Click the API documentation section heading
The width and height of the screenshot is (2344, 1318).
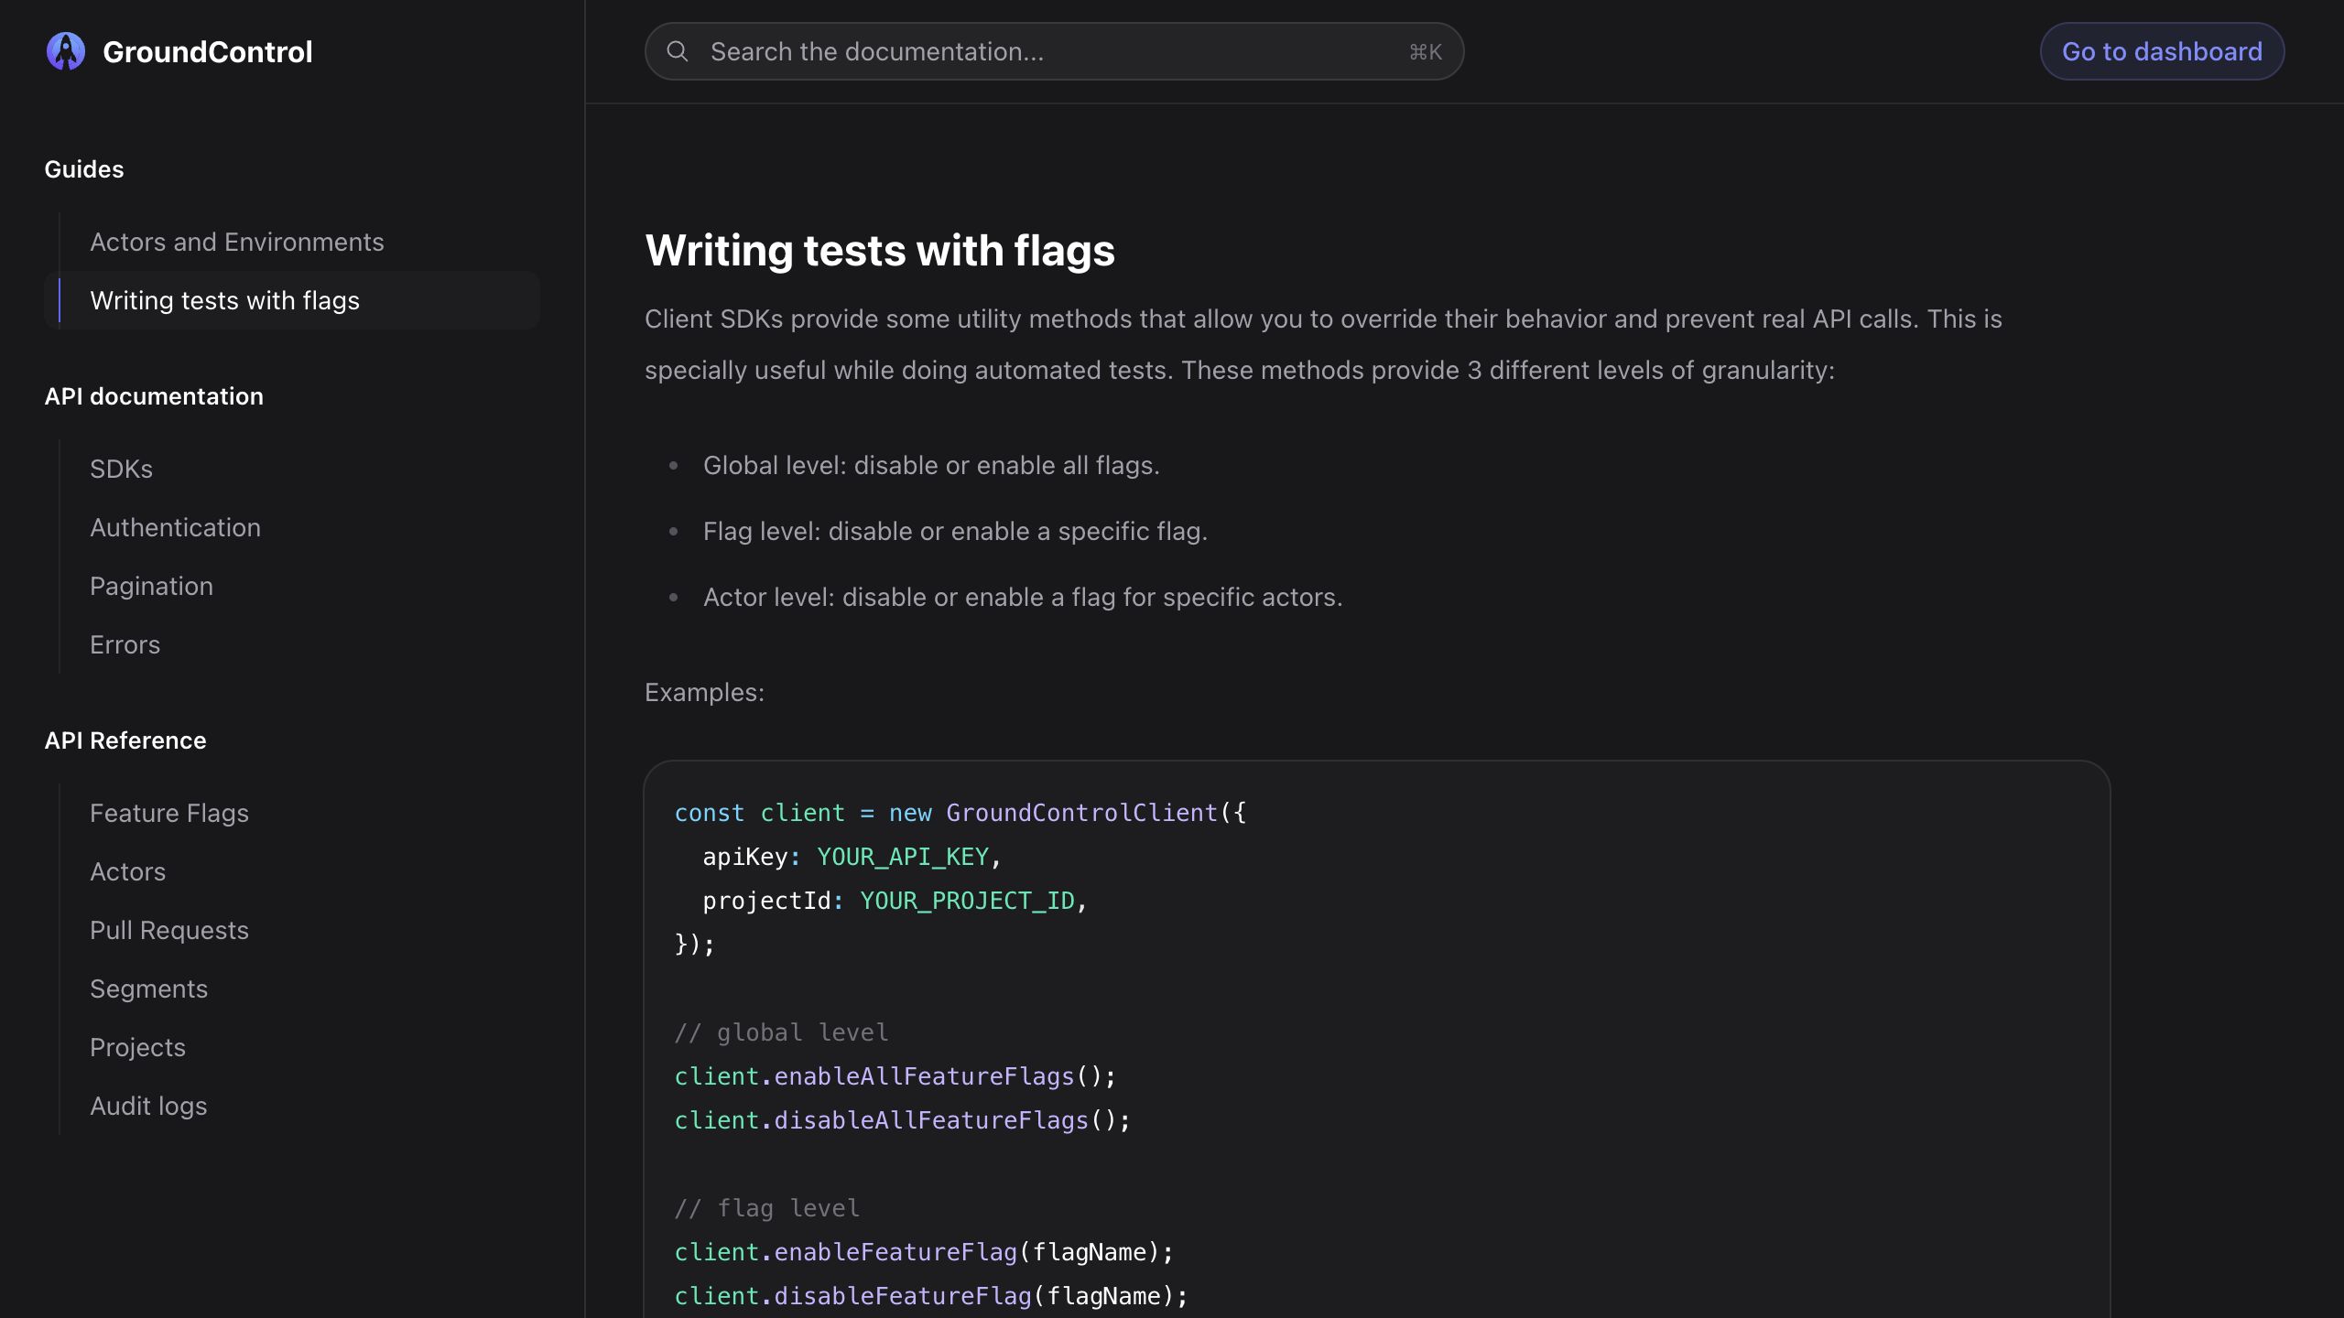point(154,396)
